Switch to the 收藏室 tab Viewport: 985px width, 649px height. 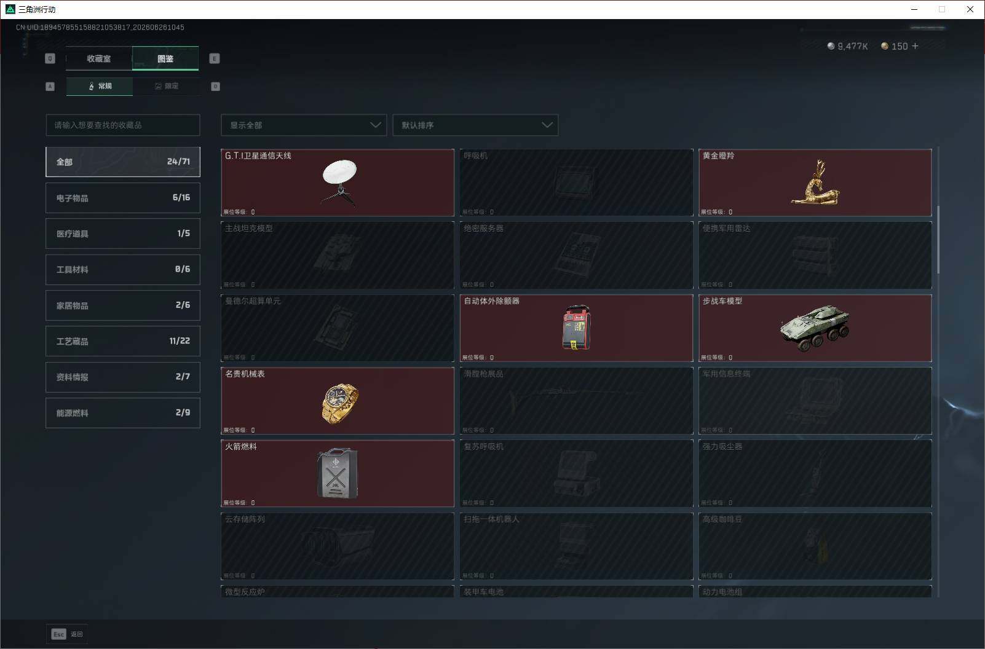click(x=99, y=58)
